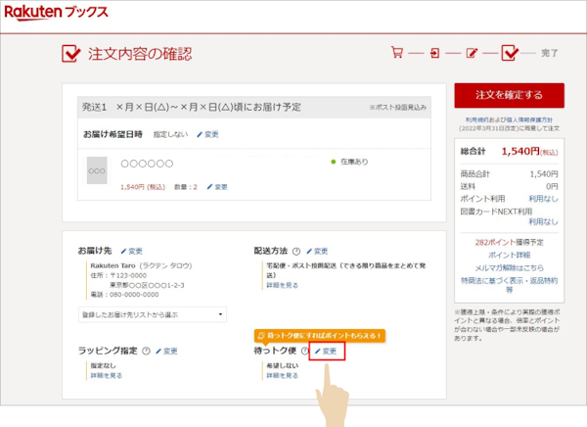Change 配送方法 via 変更 link
Screen dimensions: 587x427
click(x=317, y=251)
